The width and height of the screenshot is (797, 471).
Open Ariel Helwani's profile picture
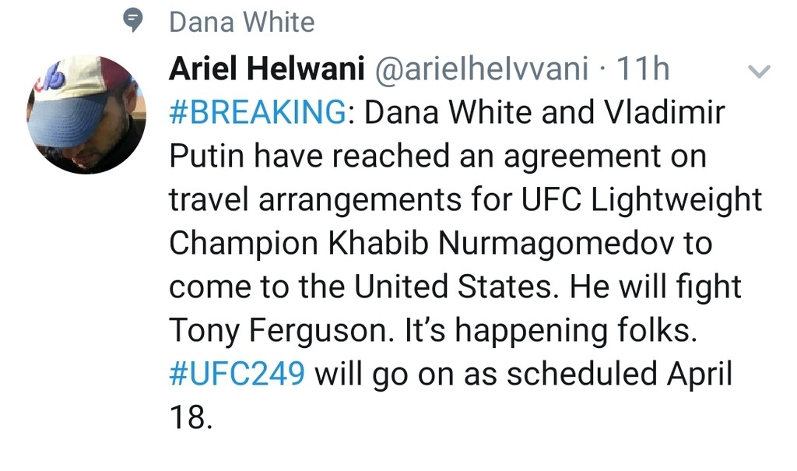click(x=86, y=114)
